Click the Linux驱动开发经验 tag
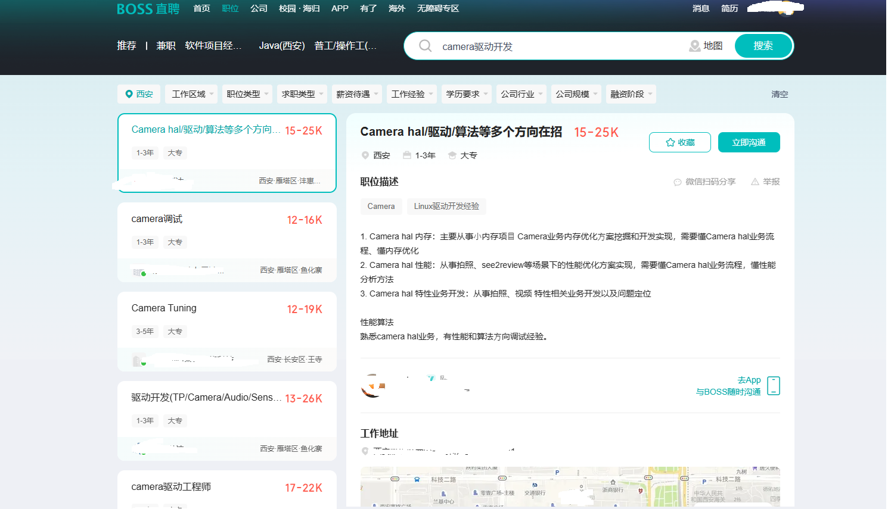888x509 pixels. pos(446,206)
